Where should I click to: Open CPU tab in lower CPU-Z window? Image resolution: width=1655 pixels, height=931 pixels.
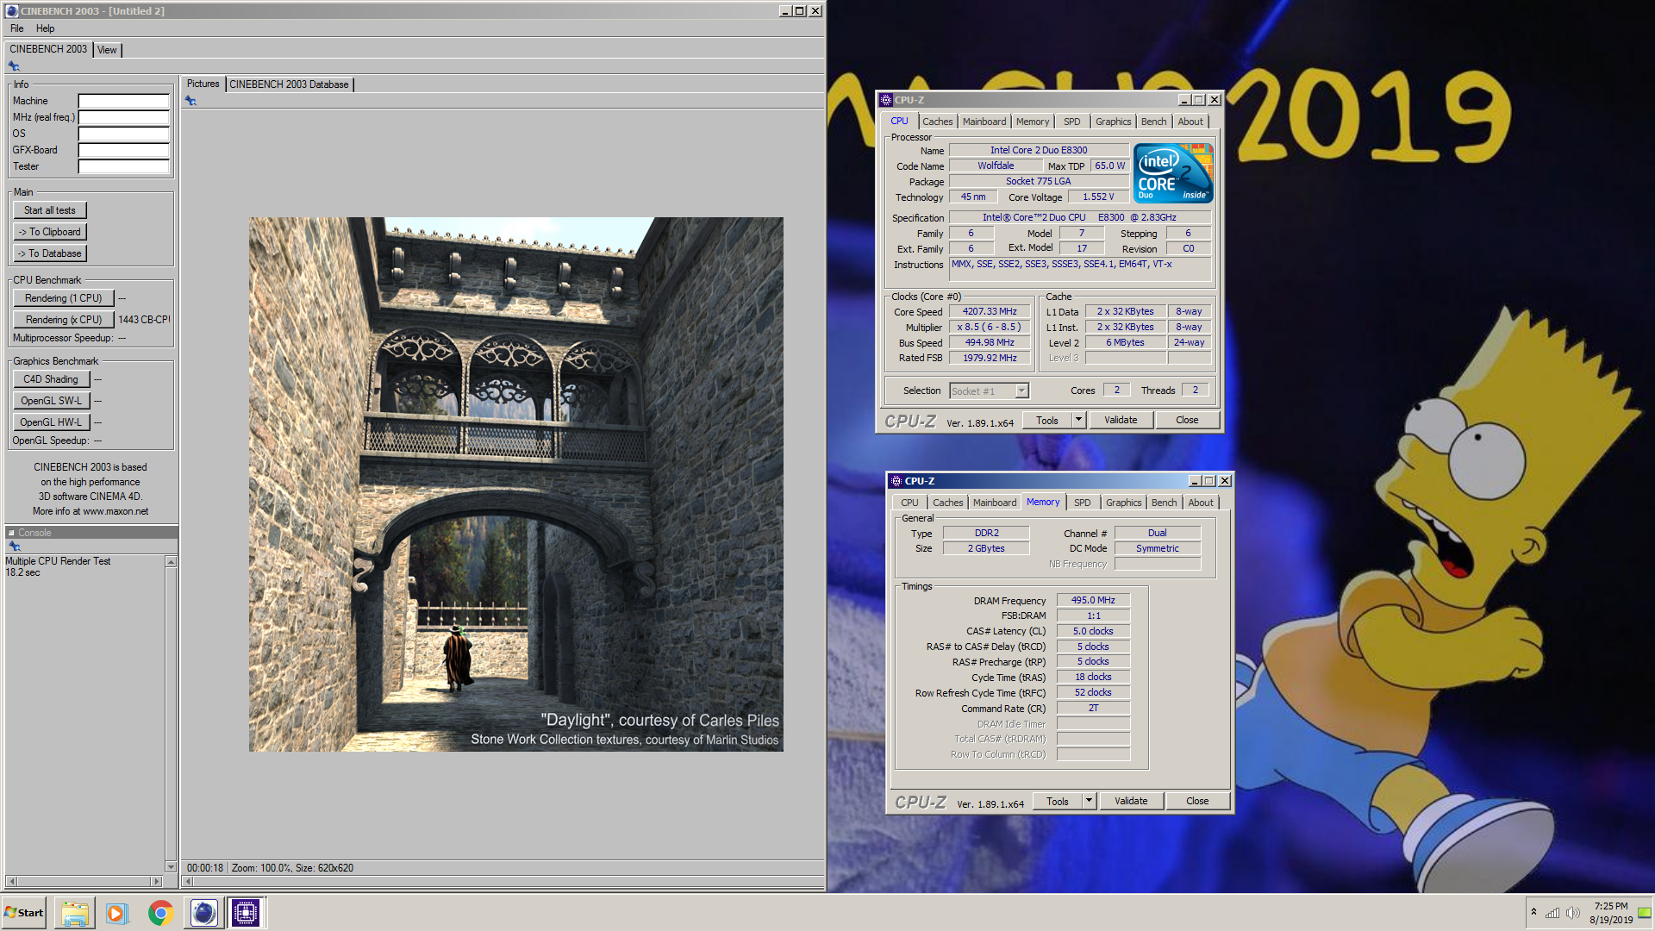[909, 503]
